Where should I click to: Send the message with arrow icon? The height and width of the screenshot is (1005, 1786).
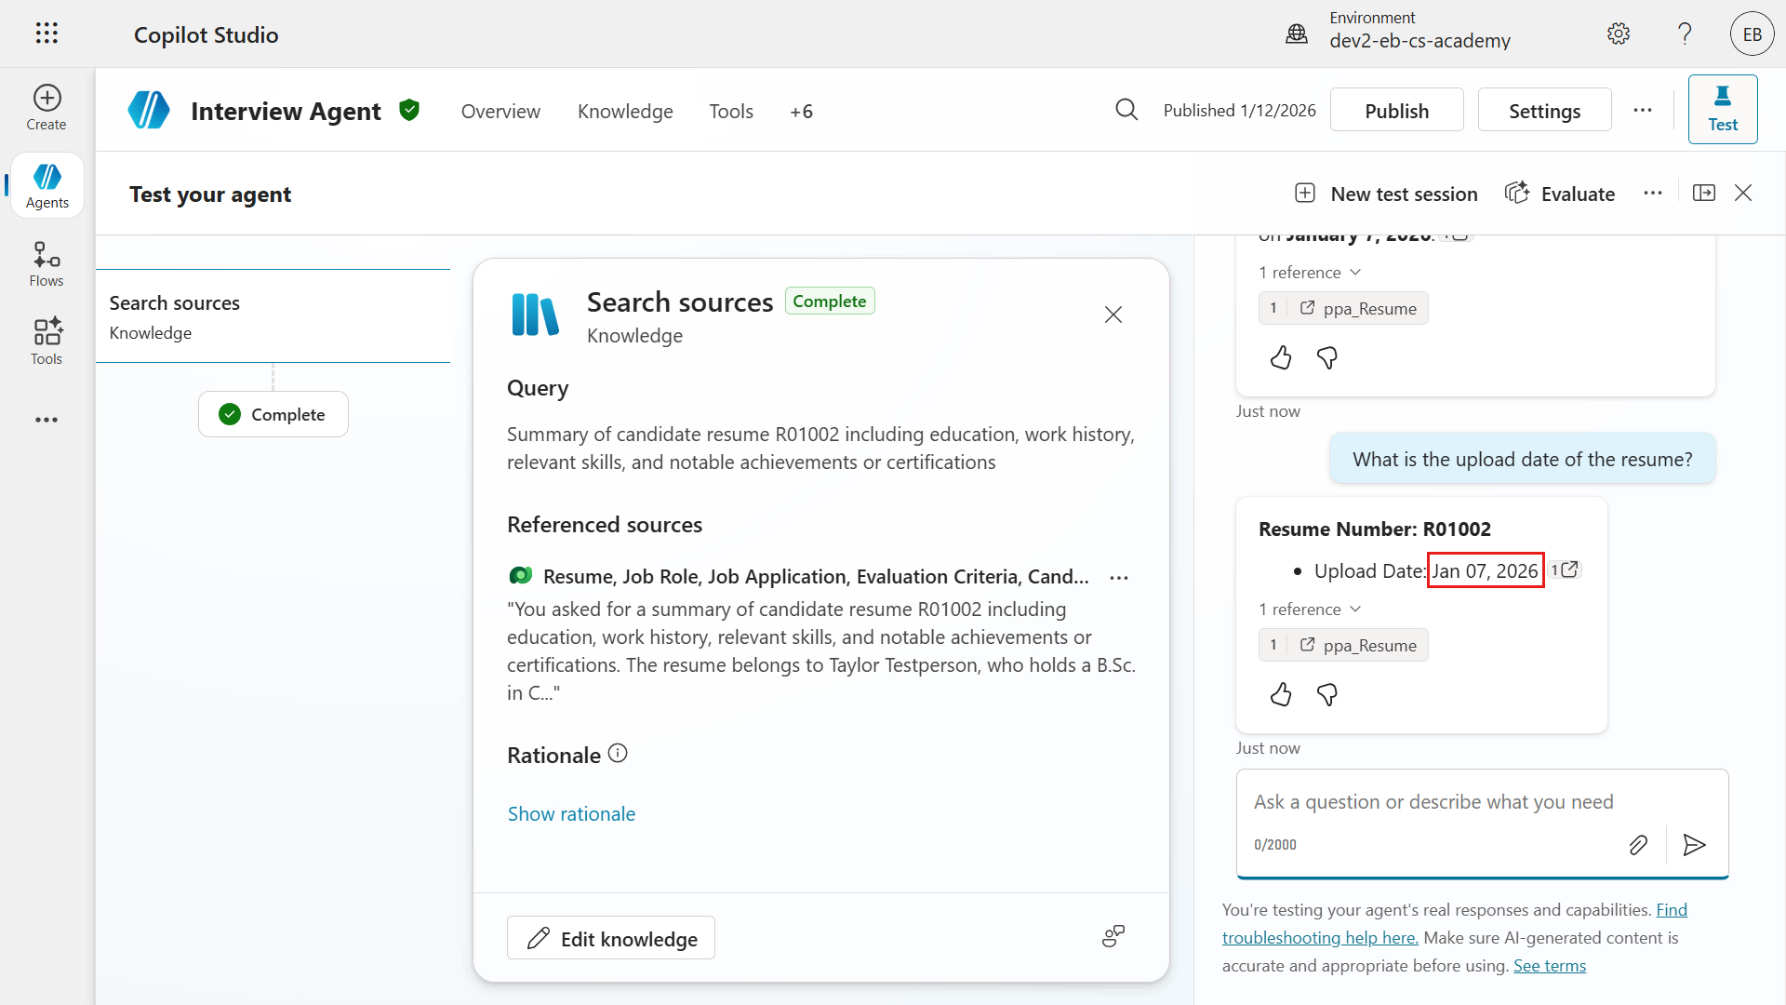click(1694, 844)
